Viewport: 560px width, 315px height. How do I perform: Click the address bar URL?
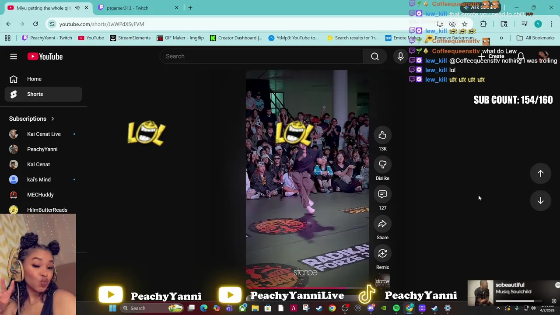[101, 24]
